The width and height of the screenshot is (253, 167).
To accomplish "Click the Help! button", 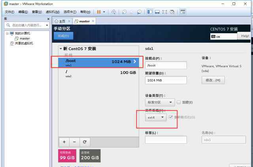I will pos(245,36).
